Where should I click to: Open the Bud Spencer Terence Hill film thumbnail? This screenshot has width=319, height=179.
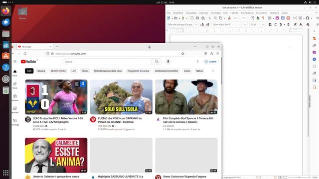[186, 97]
